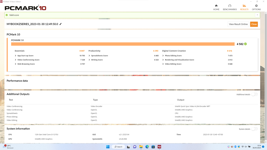The image size is (267, 150).
Task: Open the weather widget showing 29°C
Action: tap(8, 147)
